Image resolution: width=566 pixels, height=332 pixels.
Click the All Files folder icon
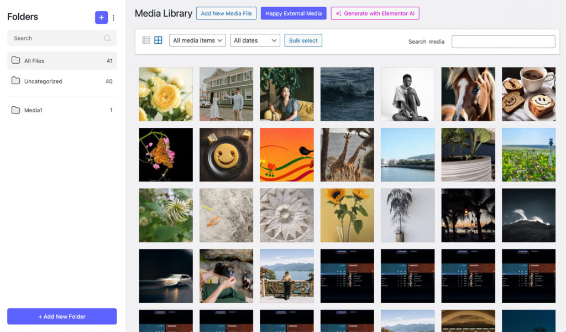15,60
